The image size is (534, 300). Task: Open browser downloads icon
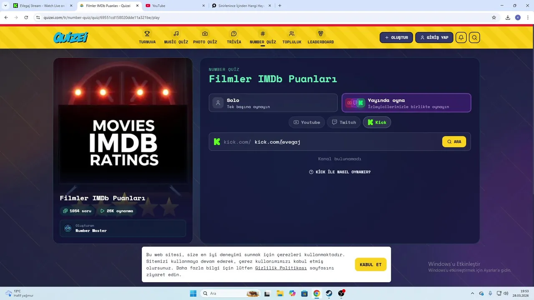[x=508, y=17]
